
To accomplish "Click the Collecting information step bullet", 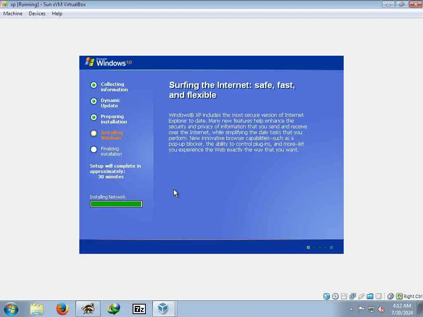I will tap(94, 85).
